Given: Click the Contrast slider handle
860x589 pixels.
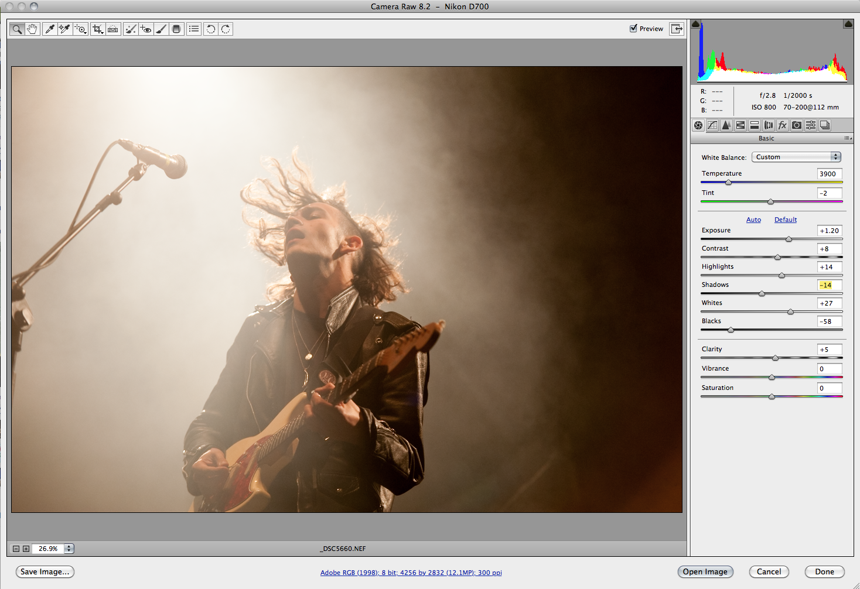Looking at the screenshot, I should tap(777, 257).
